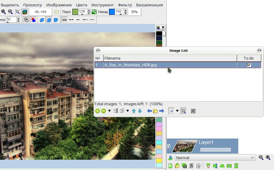Check all items in Image List
This screenshot has width=274, height=170.
click(116, 111)
